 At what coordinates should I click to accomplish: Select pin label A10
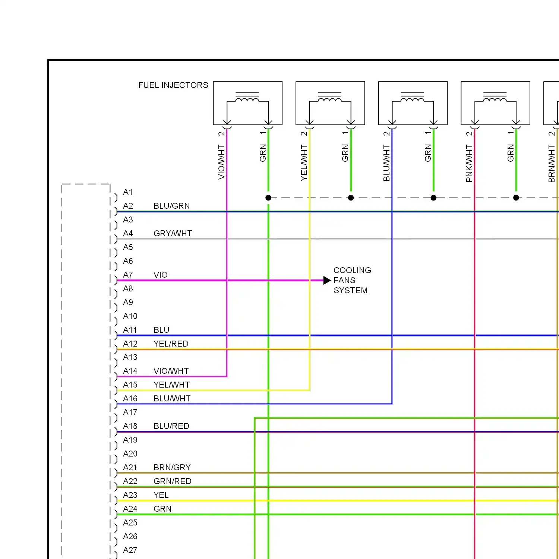pos(130,316)
